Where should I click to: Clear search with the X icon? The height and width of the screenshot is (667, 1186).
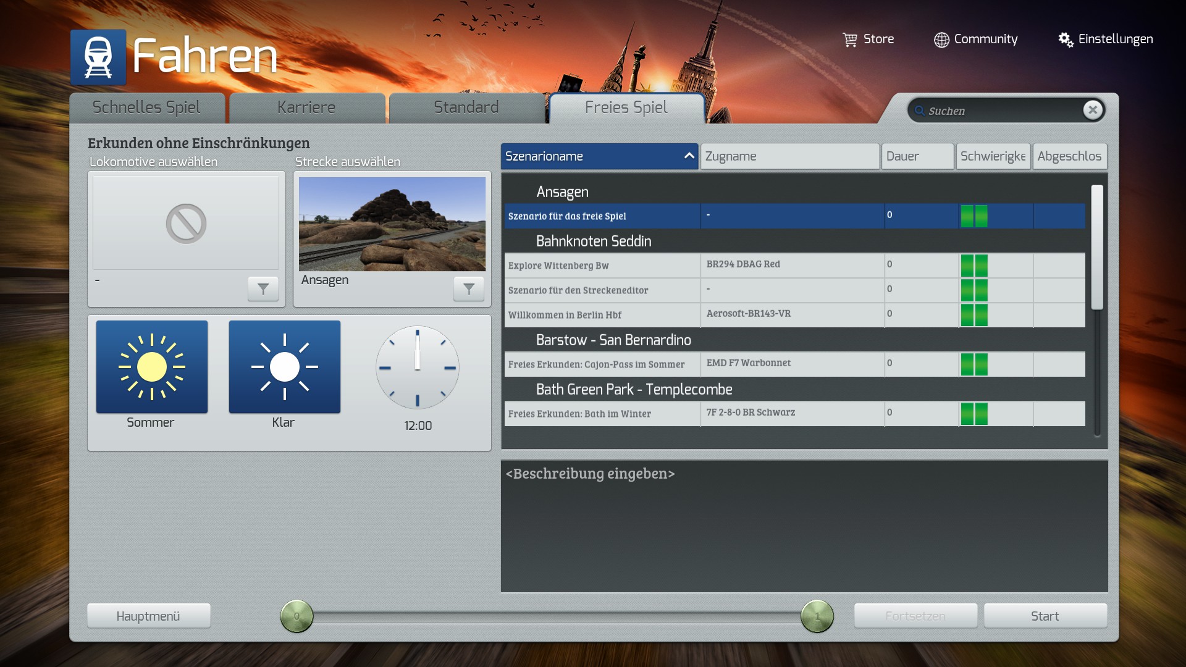(1092, 110)
